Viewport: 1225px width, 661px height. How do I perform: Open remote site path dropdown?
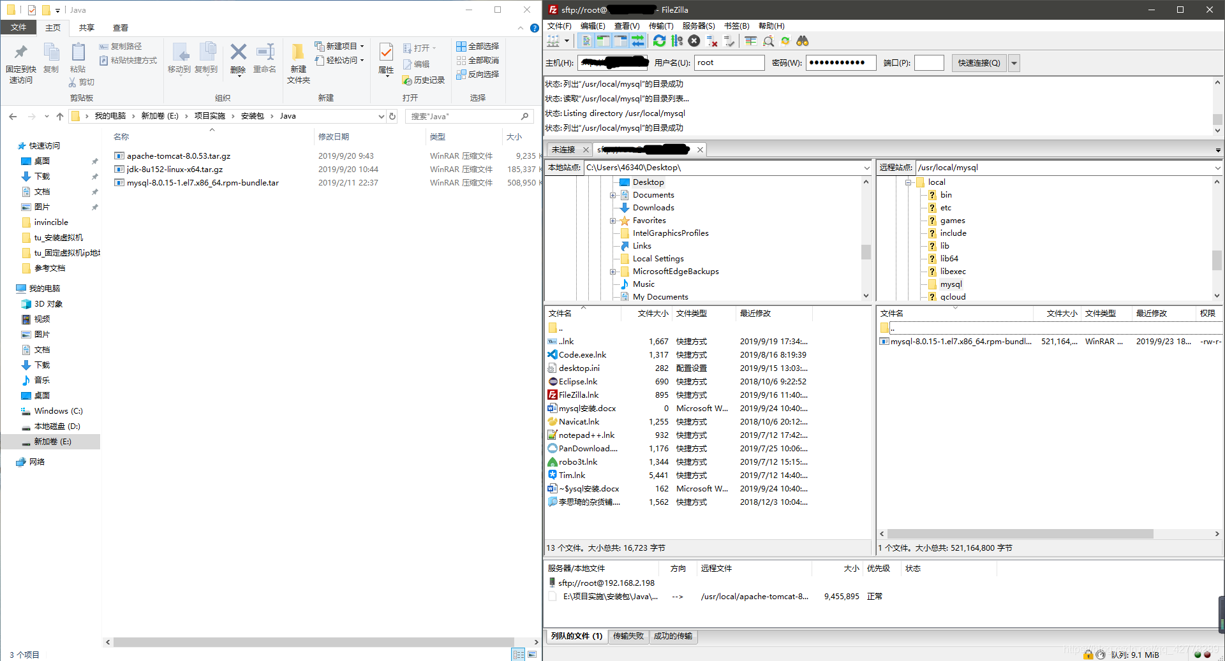1217,168
